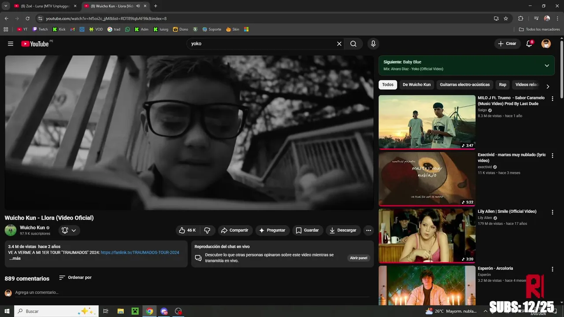Open Windows Start menu
564x317 pixels.
tap(7, 311)
